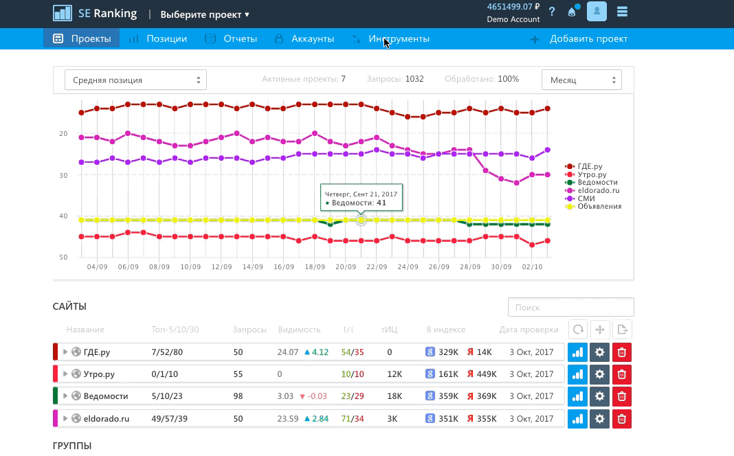Sort sites by Название column header

point(85,330)
